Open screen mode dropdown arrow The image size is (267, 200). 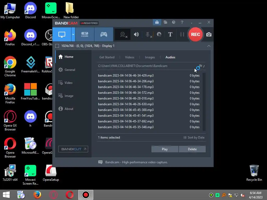73,34
